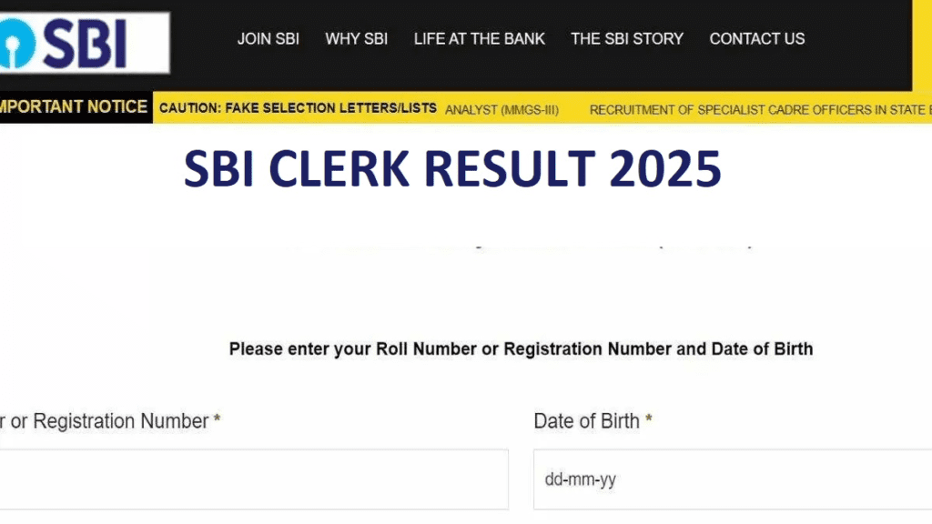
Task: Click the SBI CLERK RESULT 2025 heading
Action: [x=452, y=168]
